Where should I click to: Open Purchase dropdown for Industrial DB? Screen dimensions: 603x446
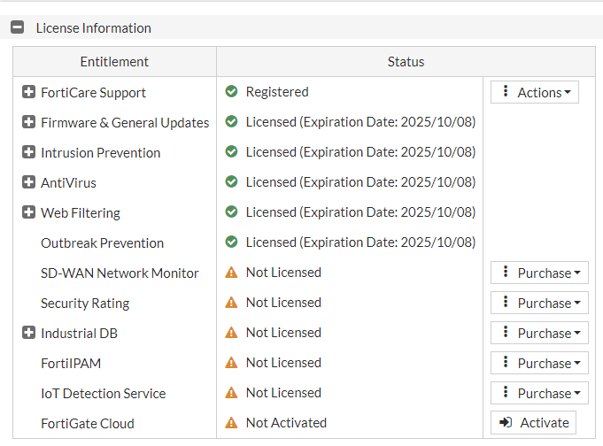coord(539,334)
